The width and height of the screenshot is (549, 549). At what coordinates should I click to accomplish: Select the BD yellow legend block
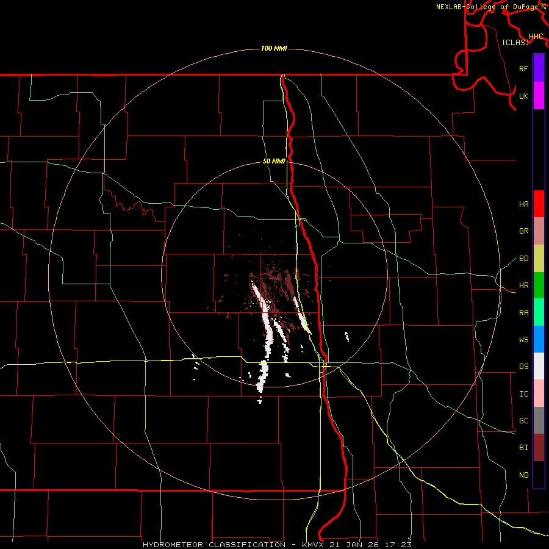(539, 258)
